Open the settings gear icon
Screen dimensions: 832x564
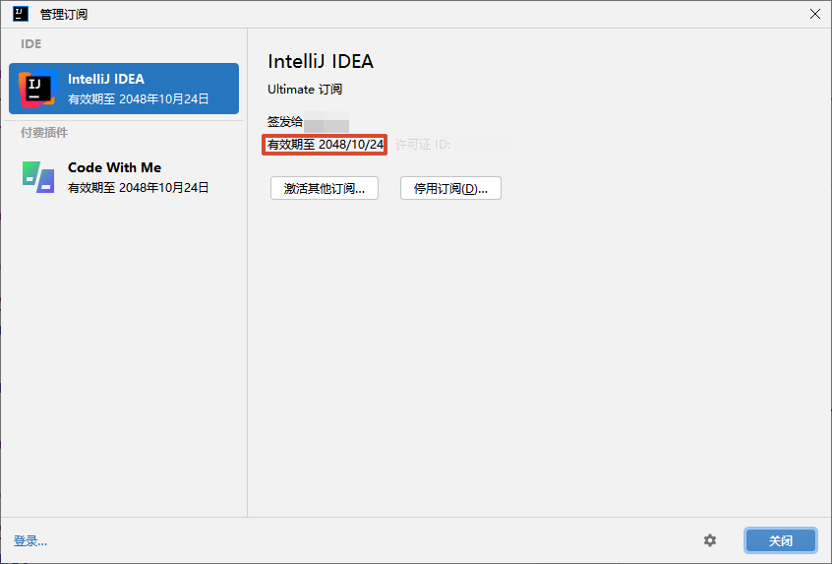710,540
